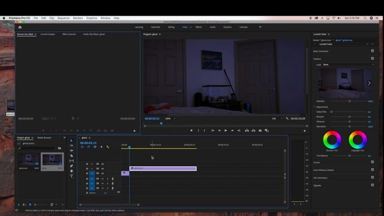This screenshot has width=384, height=216.
Task: Select the Ripple Edit tool
Action: click(x=71, y=151)
